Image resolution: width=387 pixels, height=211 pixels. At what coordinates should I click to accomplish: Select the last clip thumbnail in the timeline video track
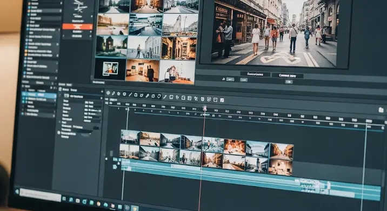tap(280, 167)
